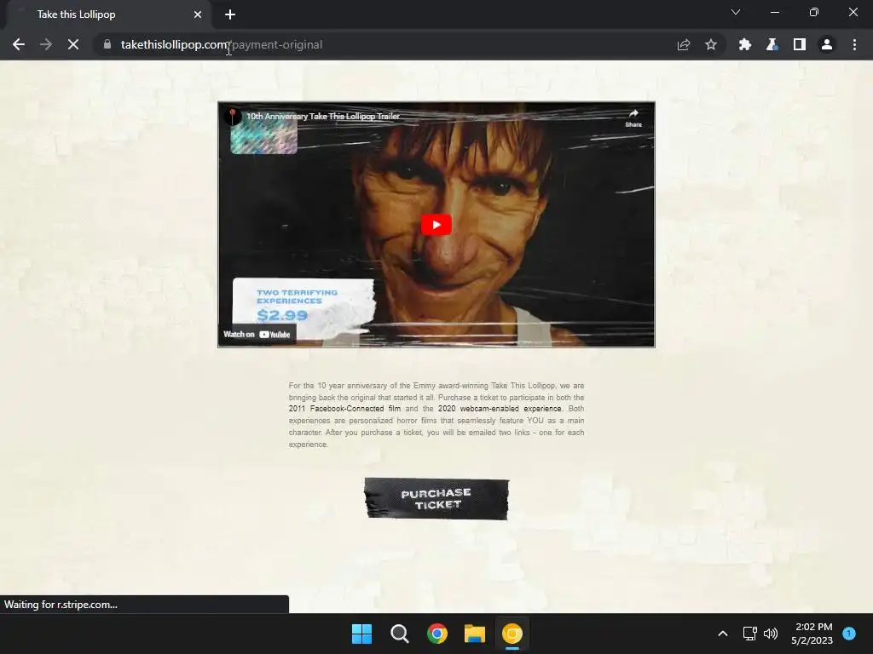The image size is (873, 654).
Task: Expand the tab search dropdown
Action: [736, 12]
